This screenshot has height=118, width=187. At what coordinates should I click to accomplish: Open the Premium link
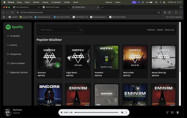[151, 30]
